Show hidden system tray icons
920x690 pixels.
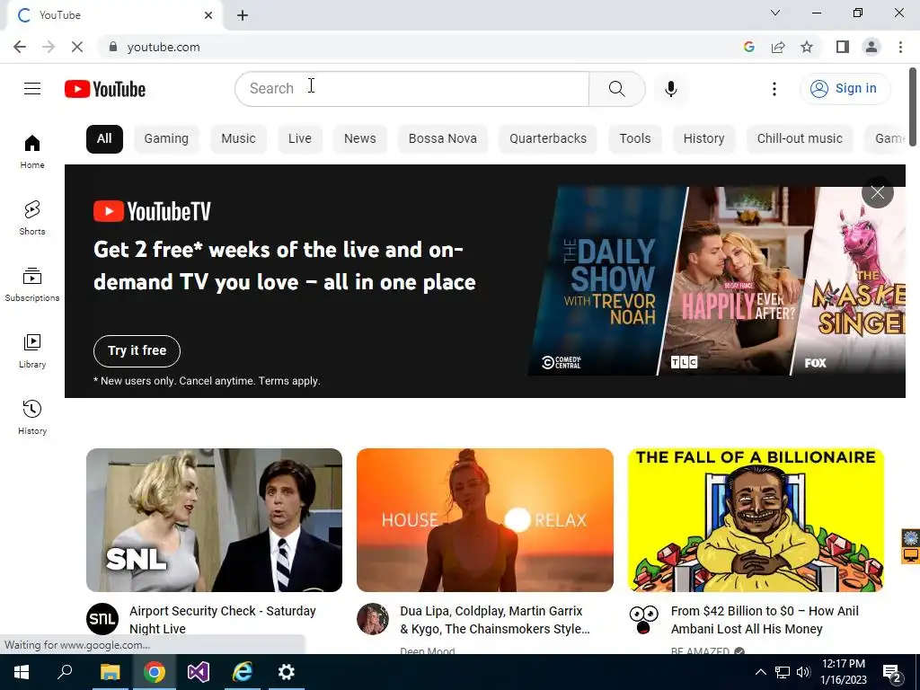[760, 672]
